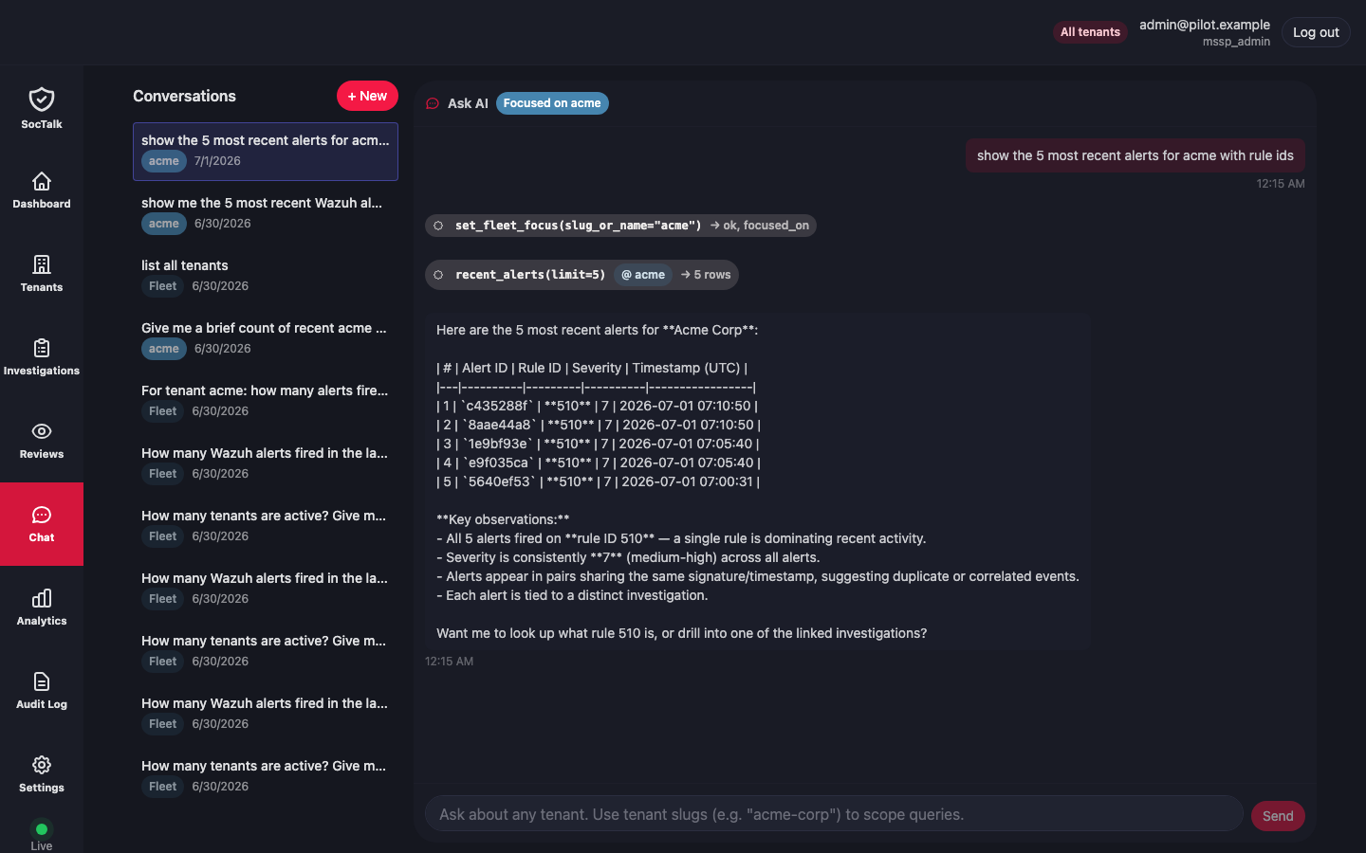This screenshot has width=1366, height=853.
Task: Open Reviews eye icon
Action: click(42, 431)
